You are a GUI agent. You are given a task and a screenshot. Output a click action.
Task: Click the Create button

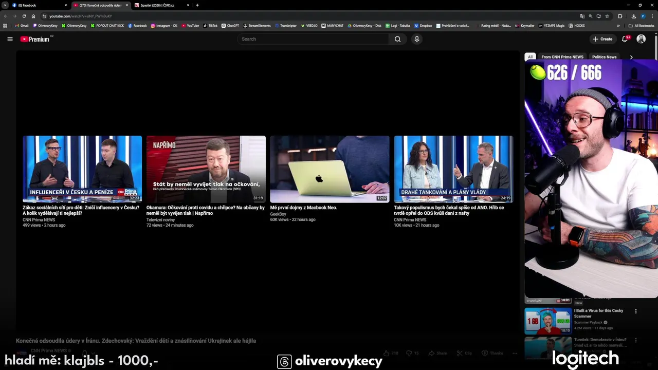[x=602, y=39]
